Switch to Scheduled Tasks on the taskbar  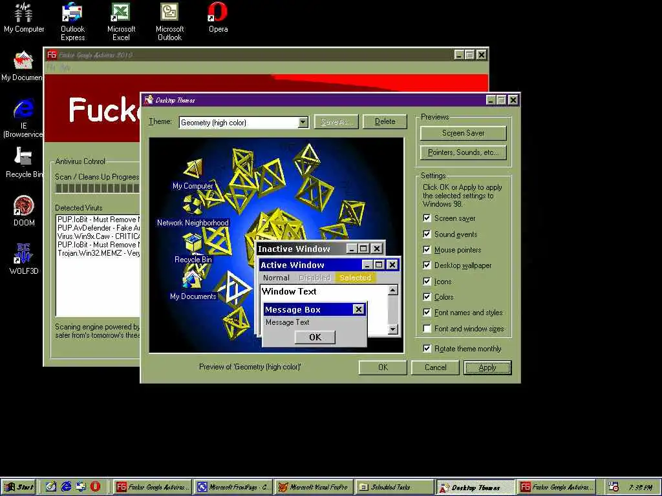click(x=395, y=487)
